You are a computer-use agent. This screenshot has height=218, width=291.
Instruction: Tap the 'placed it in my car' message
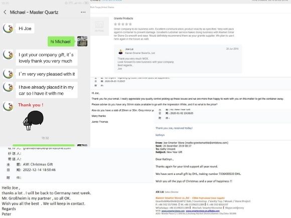point(47,90)
